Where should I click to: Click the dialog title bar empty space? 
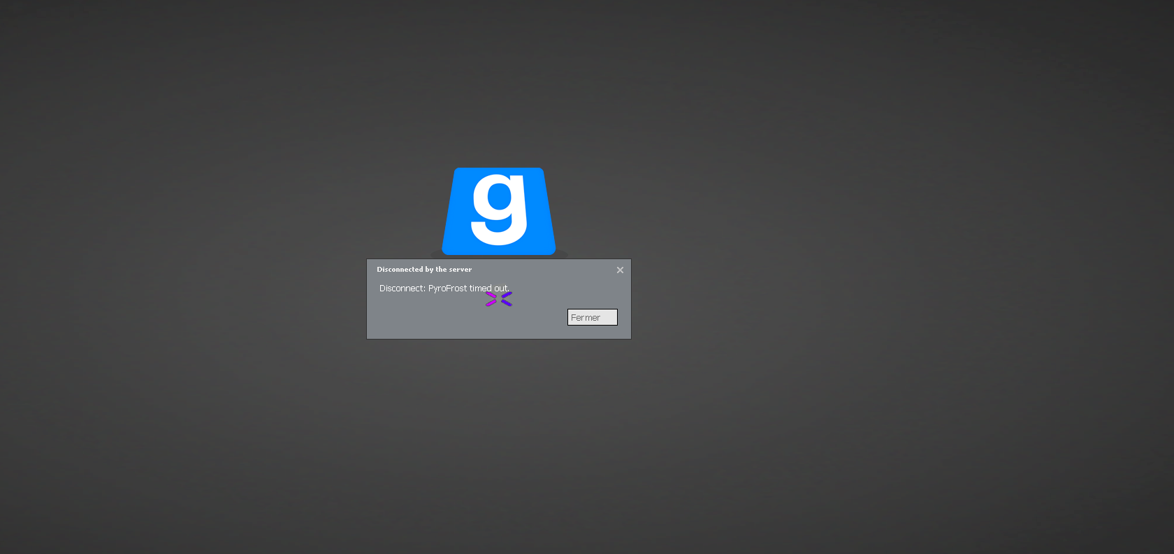click(545, 270)
